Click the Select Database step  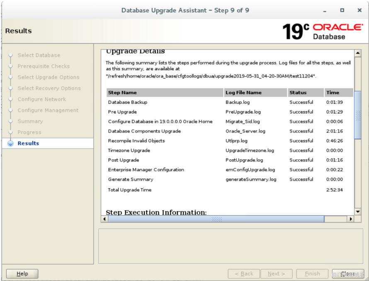[39, 55]
